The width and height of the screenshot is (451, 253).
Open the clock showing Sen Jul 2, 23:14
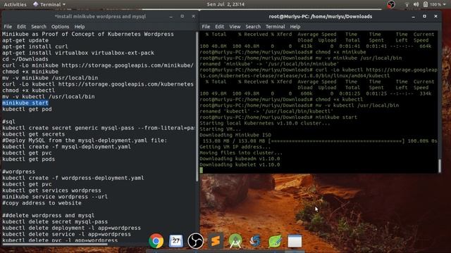point(225,4)
